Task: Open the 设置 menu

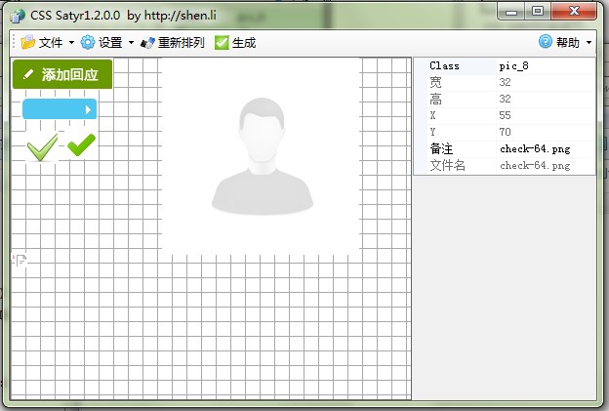Action: [110, 42]
